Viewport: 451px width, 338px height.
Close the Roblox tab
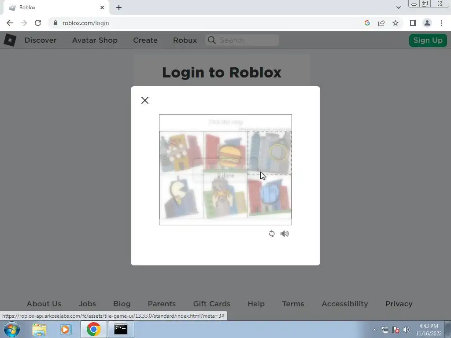tap(102, 7)
